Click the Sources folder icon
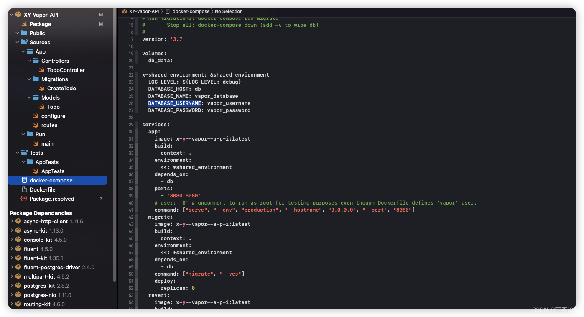The image size is (584, 317). point(24,42)
